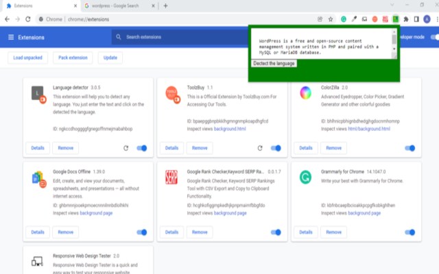
Task: Click the ColorZilla color wheel logo
Action: (x=305, y=93)
